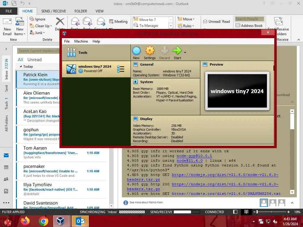Click the Meeting button in ribbon

(x=118, y=21)
